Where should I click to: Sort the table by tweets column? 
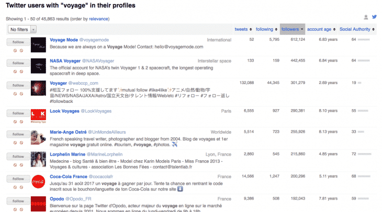pyautogui.click(x=243, y=29)
